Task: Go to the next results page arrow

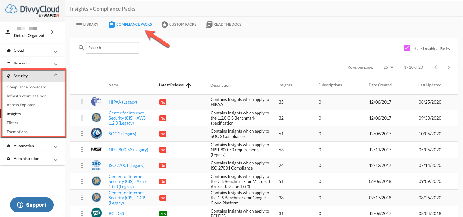Action: 449,67
